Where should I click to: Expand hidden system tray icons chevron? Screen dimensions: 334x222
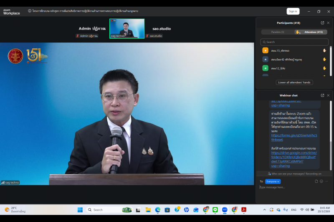pyautogui.click(x=264, y=210)
